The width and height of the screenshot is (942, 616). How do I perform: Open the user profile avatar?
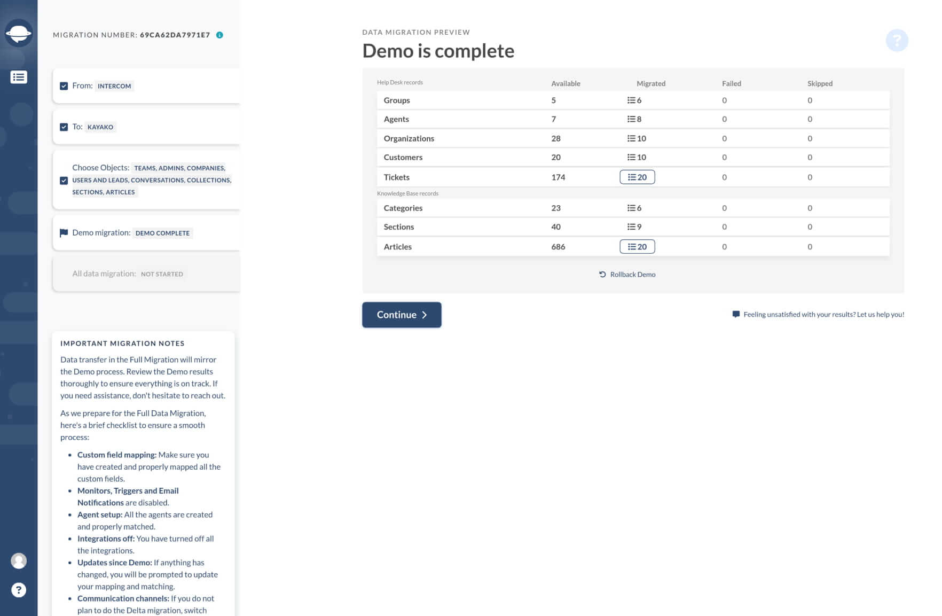(19, 560)
